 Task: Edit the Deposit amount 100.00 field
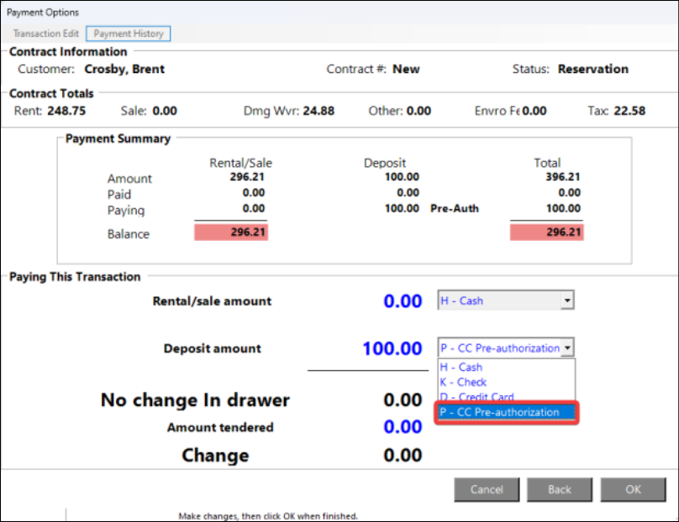pyautogui.click(x=392, y=348)
